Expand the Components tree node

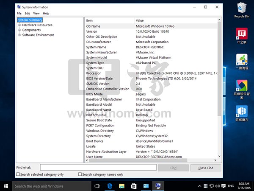coord(19,30)
